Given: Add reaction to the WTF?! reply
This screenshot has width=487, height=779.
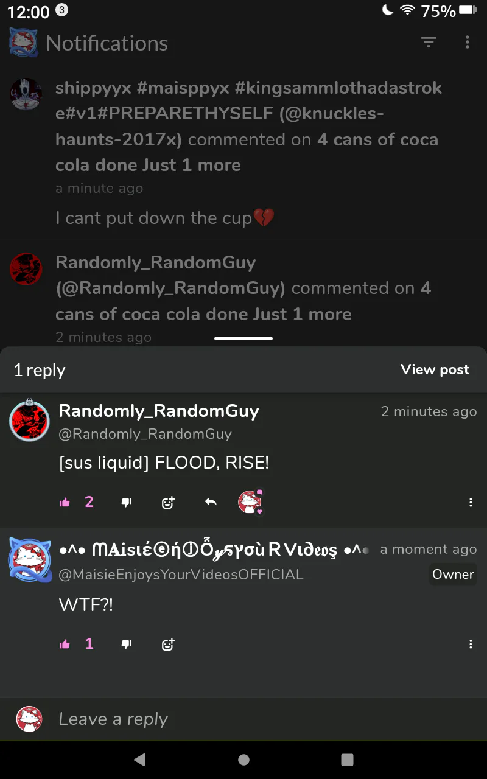Looking at the screenshot, I should point(168,645).
